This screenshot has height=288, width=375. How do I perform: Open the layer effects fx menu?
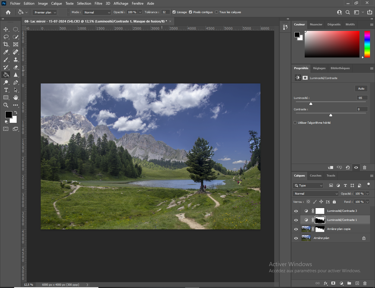pyautogui.click(x=325, y=283)
